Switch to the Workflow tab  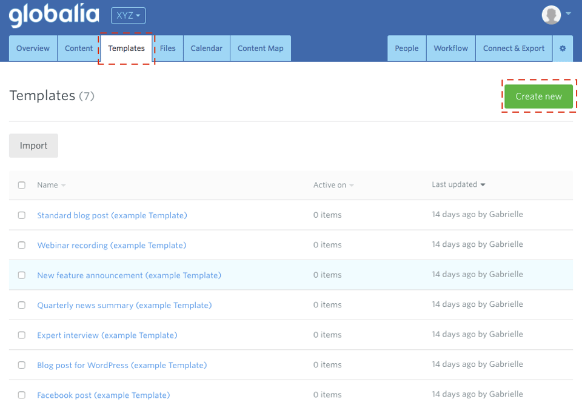point(450,48)
